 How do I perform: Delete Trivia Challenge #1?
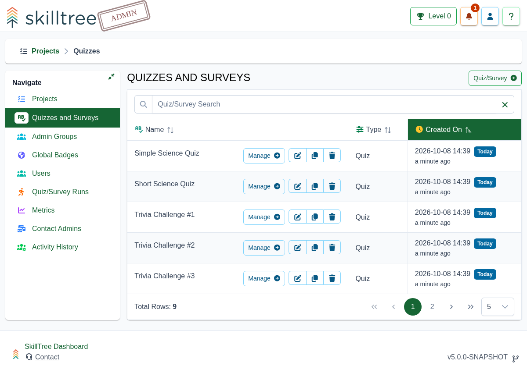[x=332, y=217]
